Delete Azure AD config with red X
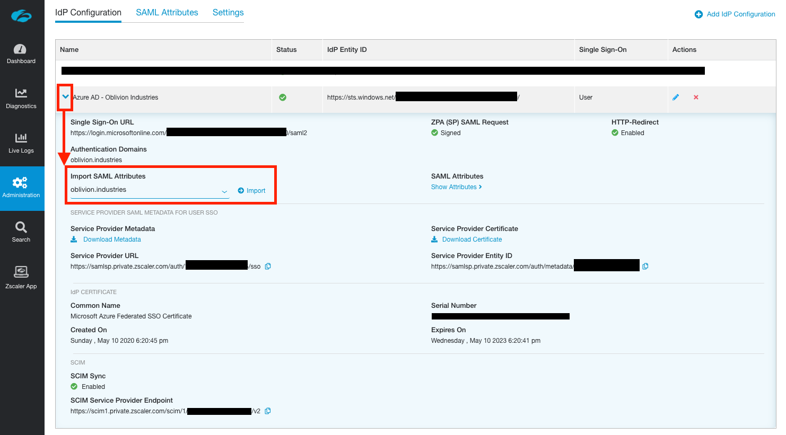786x435 pixels. coord(696,97)
